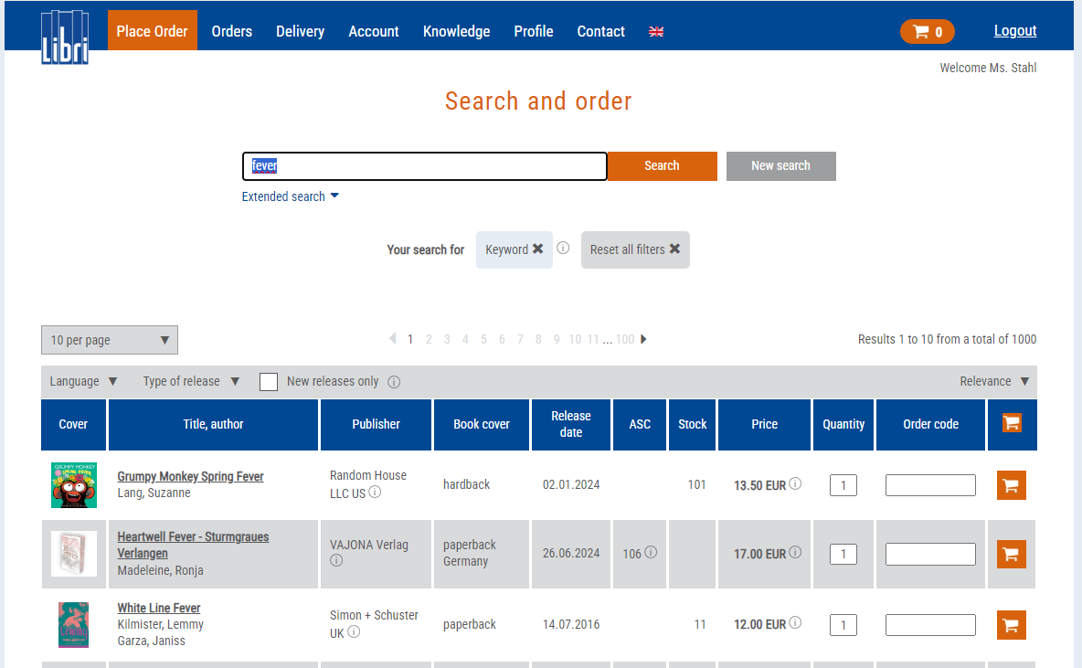Open the shopping cart showing 0 items
The height and width of the screenshot is (668, 1082).
click(x=927, y=32)
